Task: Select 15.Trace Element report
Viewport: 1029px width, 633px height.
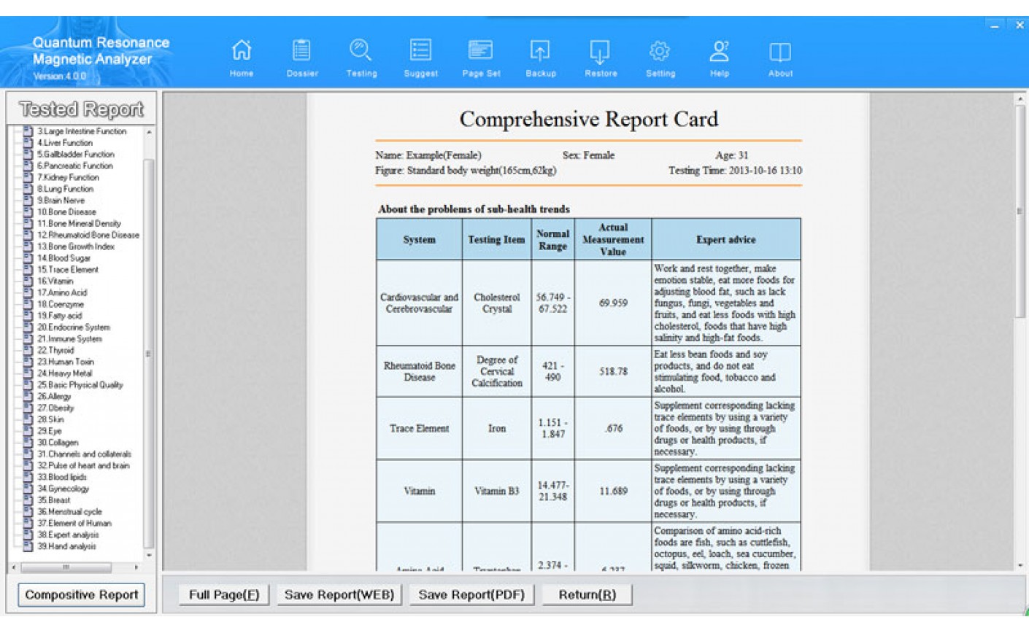Action: click(68, 270)
